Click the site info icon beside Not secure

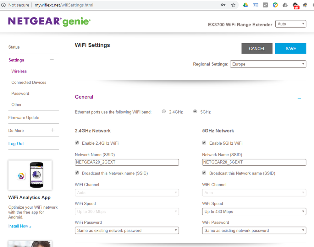coord(3,5)
